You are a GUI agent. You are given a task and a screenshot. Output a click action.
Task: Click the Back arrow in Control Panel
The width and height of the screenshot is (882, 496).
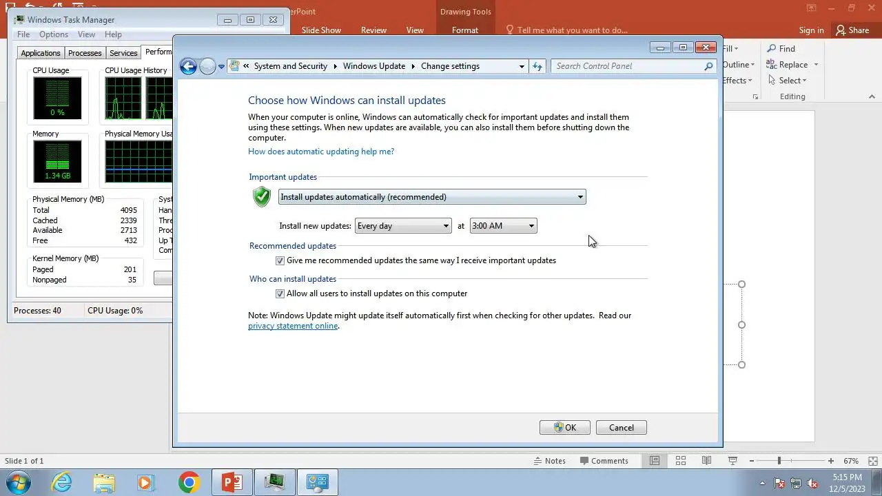coord(188,66)
